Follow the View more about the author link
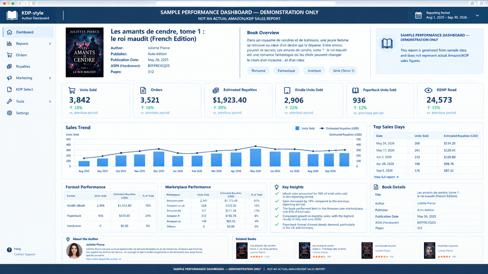This screenshot has width=488, height=274. tap(103, 259)
